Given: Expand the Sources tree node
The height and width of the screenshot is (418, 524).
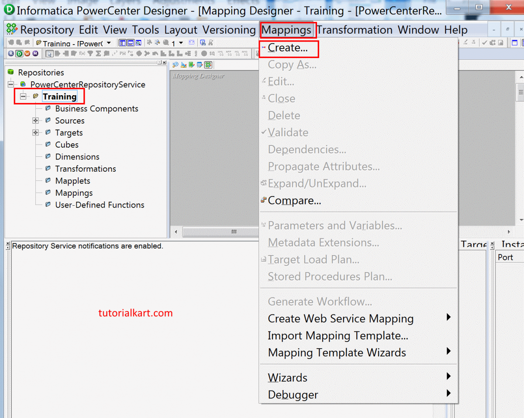Looking at the screenshot, I should click(x=36, y=121).
